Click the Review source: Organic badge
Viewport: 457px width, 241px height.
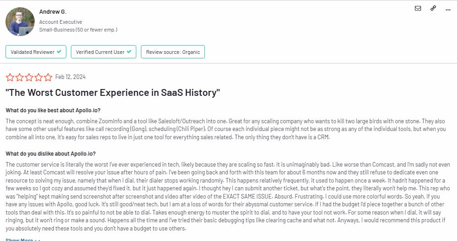tap(173, 52)
